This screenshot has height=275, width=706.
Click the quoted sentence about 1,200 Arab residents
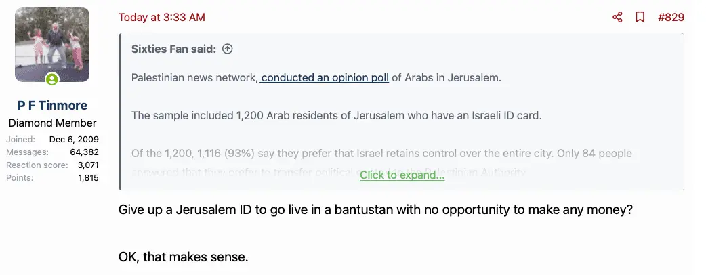click(x=336, y=115)
